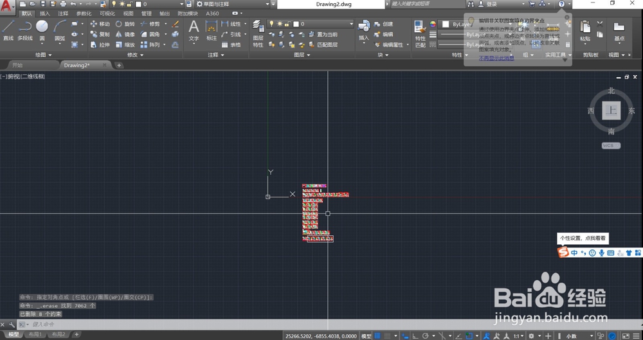
Task: Click the Edit Attributes (编辑属性) button
Action: [x=390, y=45]
